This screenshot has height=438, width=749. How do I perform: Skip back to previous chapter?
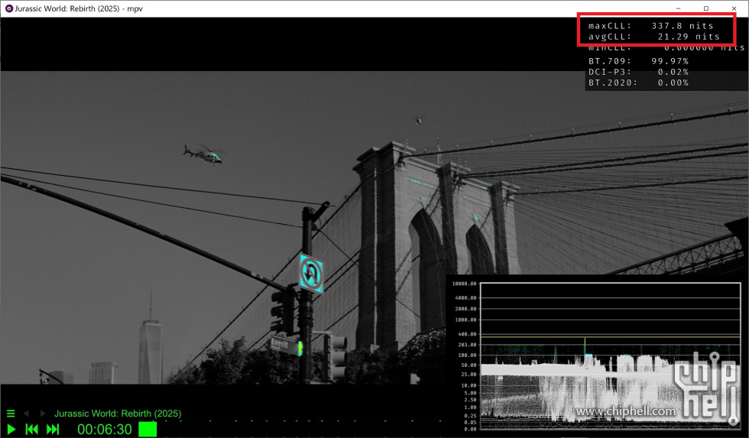(32, 430)
